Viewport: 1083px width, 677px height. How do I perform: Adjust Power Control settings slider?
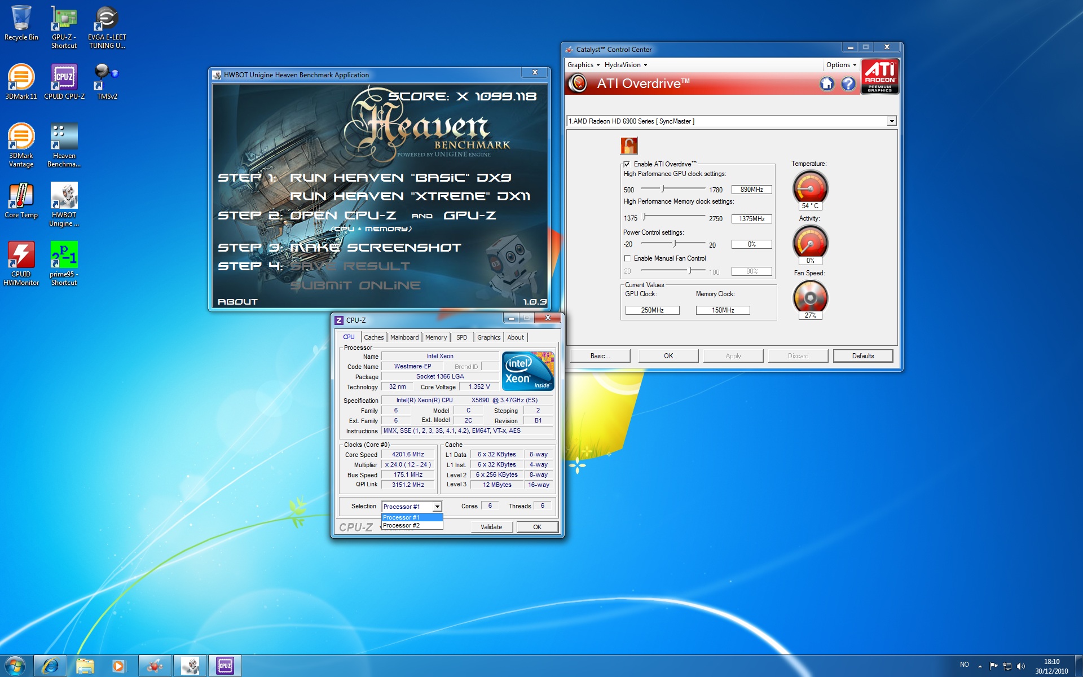tap(675, 243)
